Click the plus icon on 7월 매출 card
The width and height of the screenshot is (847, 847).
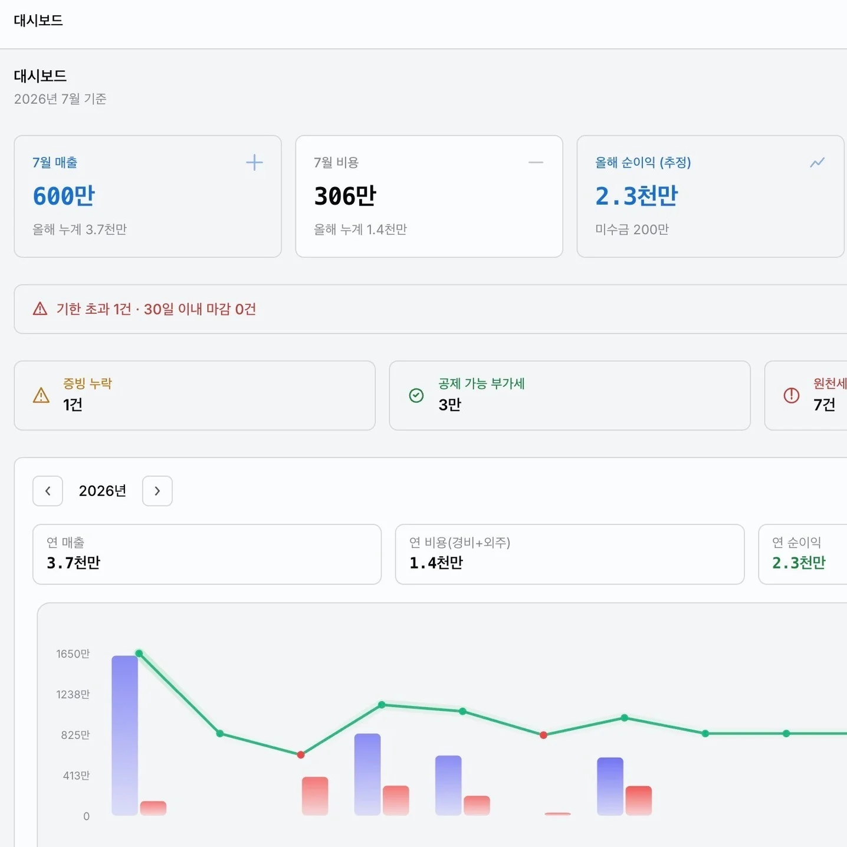click(x=254, y=162)
